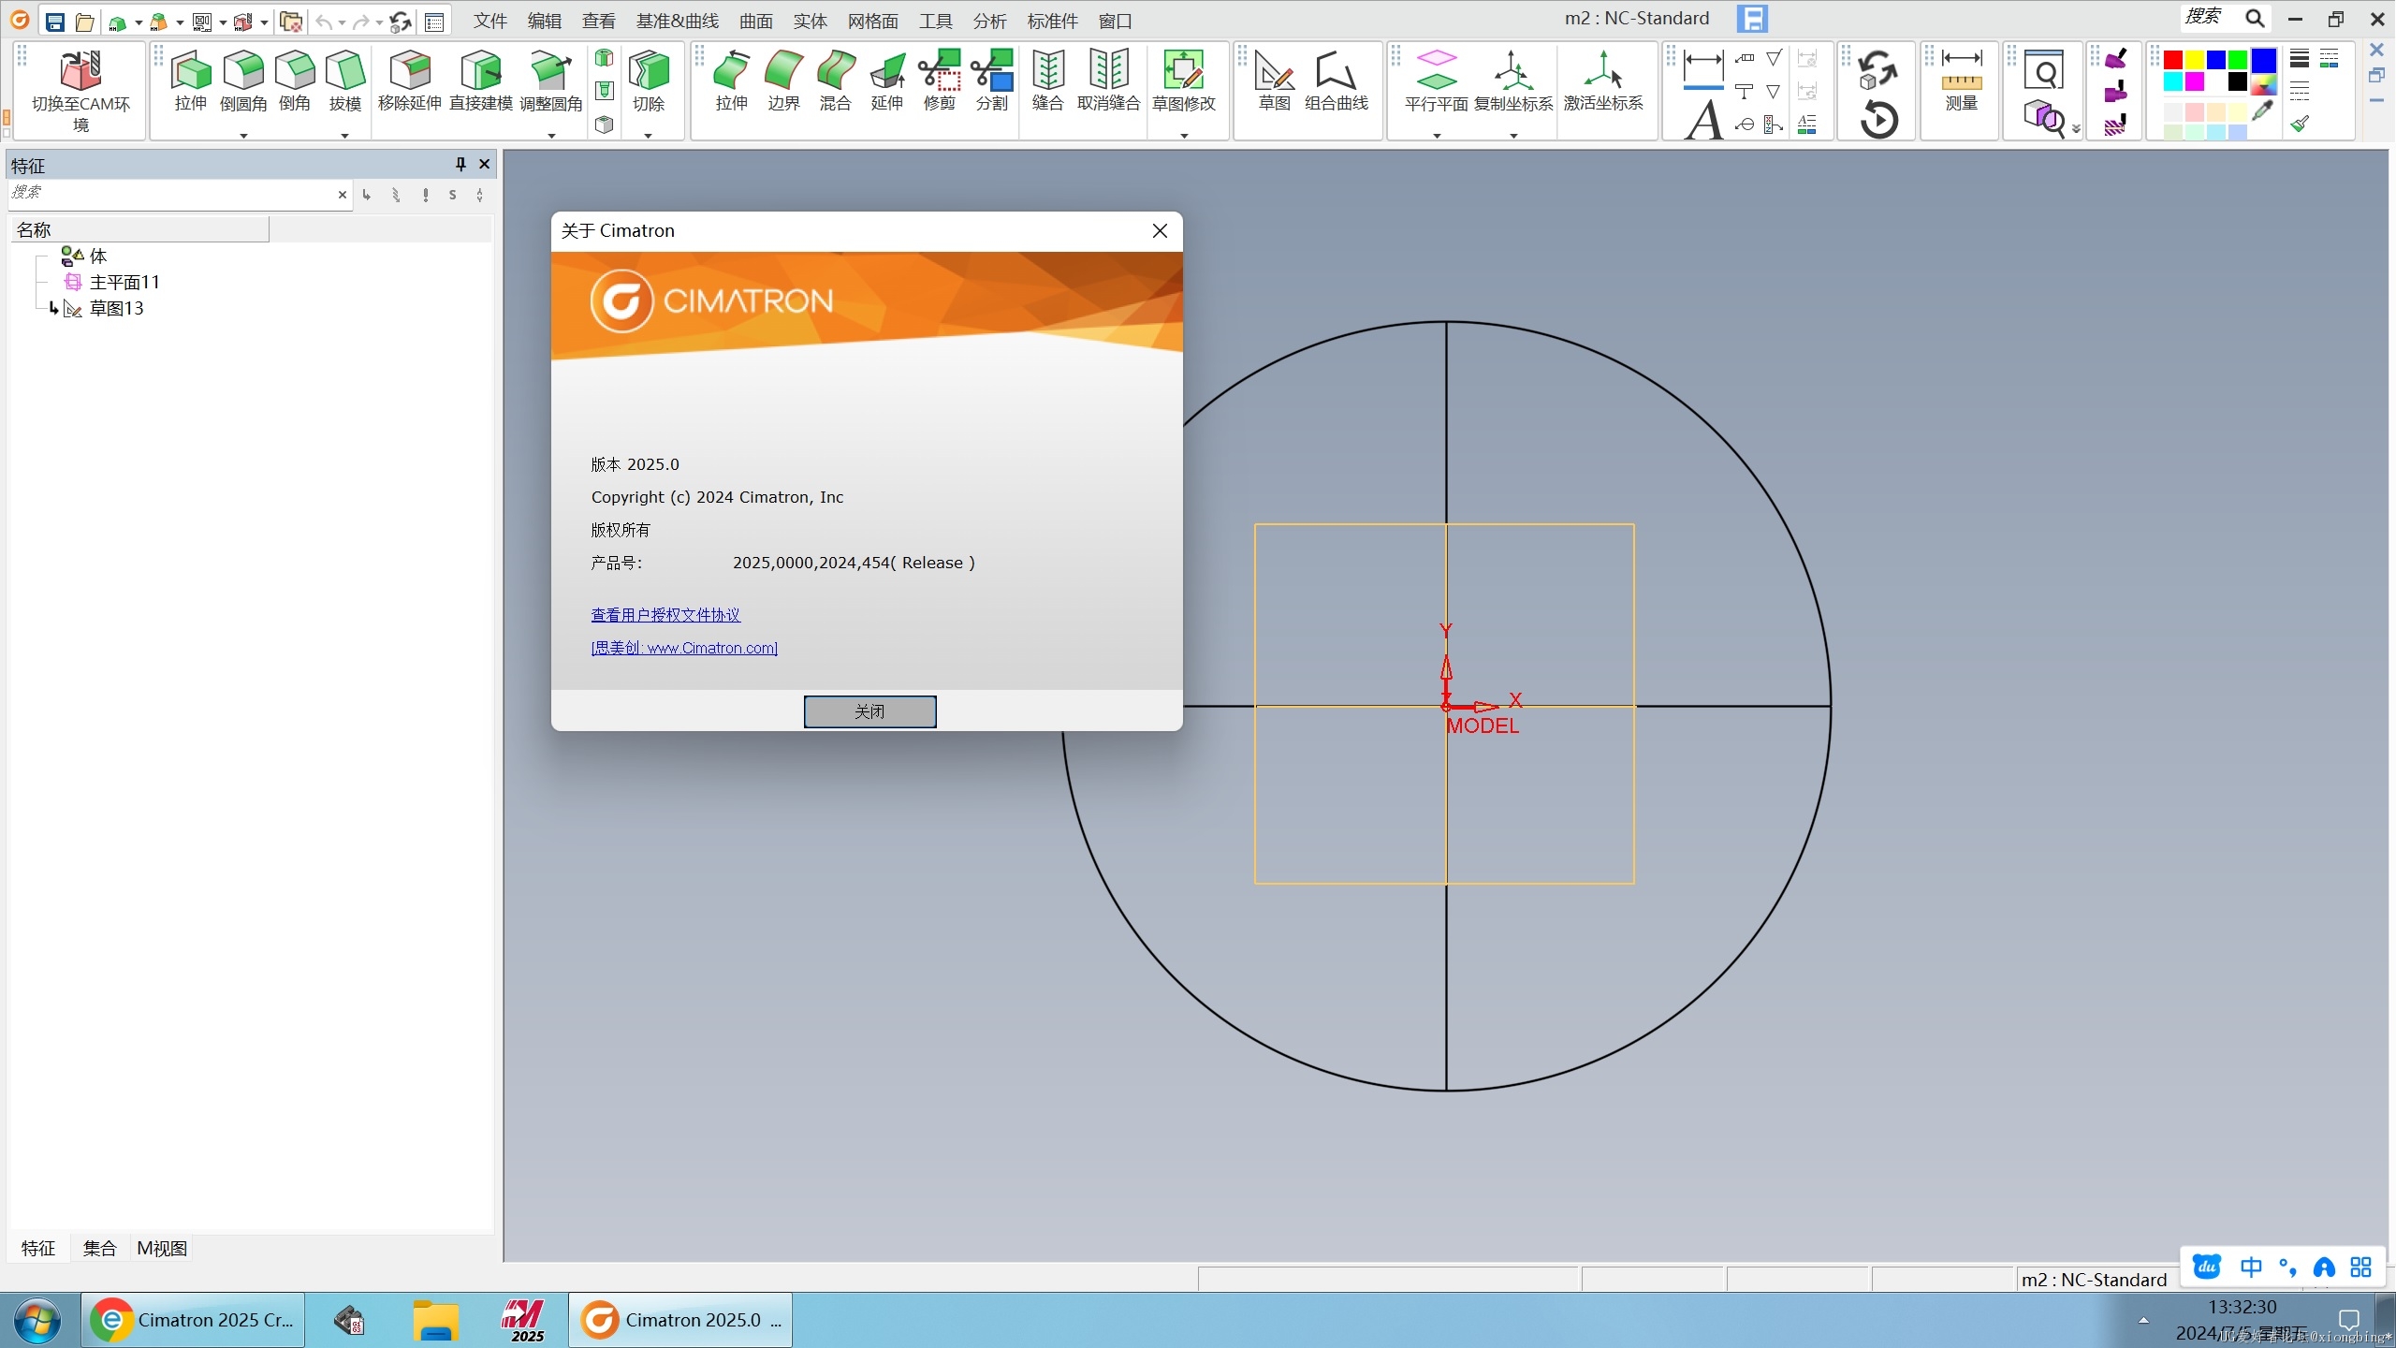The width and height of the screenshot is (2396, 1348).
Task: Open the 基准&曲线 menu
Action: coord(678,21)
